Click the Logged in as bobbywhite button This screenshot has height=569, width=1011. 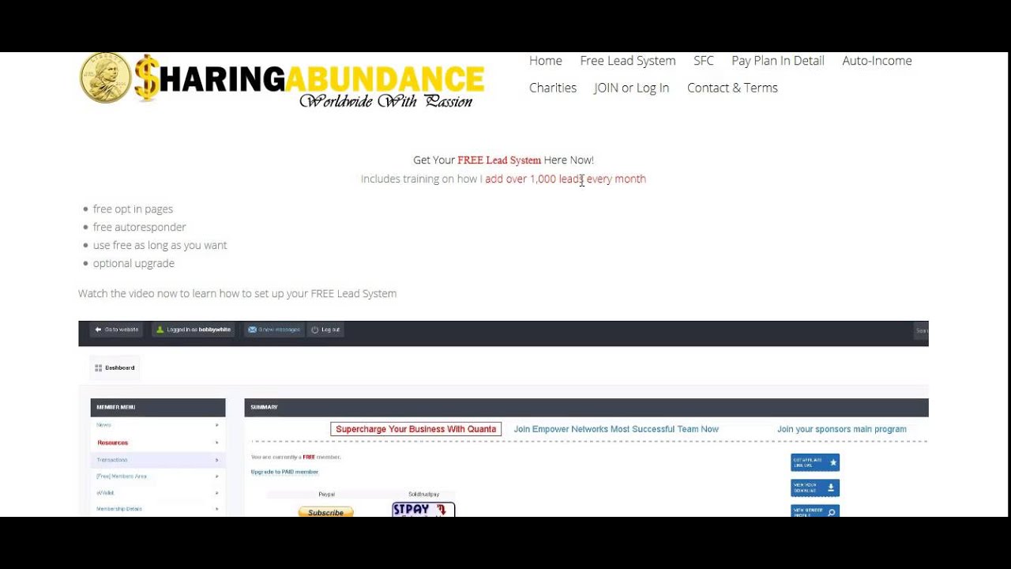tap(194, 330)
